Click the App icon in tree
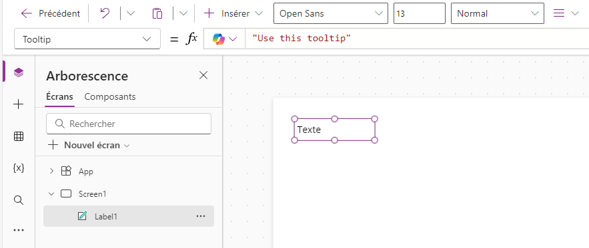Screen dimensions: 589x248 [66, 171]
